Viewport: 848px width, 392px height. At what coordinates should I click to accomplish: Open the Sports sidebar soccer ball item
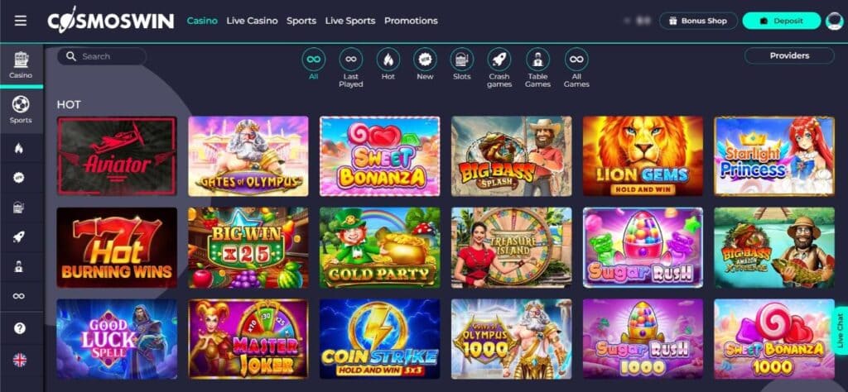(21, 110)
